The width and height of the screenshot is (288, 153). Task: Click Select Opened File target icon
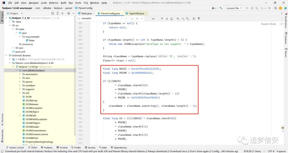[53, 13]
